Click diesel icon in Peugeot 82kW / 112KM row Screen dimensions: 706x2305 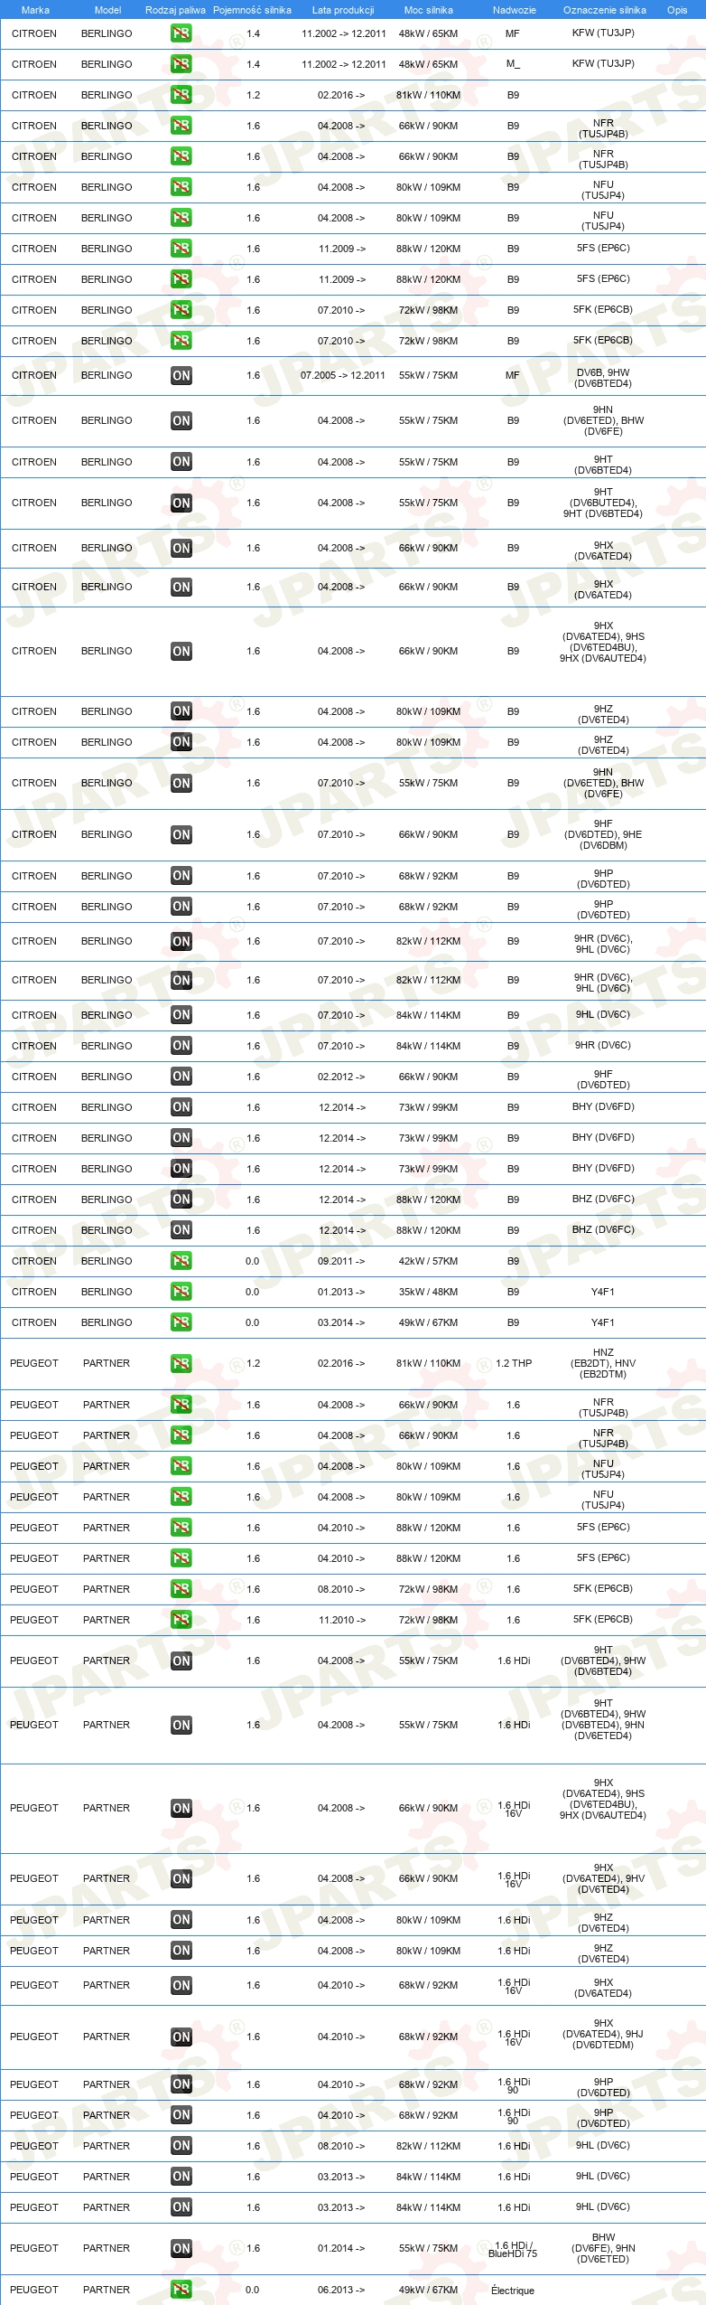(181, 2146)
